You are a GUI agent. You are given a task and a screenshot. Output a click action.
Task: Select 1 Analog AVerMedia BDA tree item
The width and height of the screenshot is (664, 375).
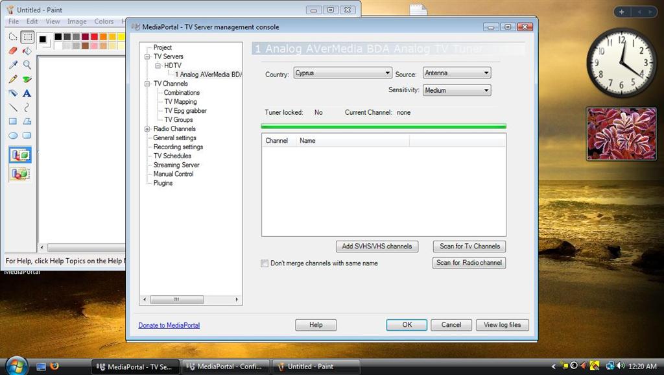pos(208,75)
